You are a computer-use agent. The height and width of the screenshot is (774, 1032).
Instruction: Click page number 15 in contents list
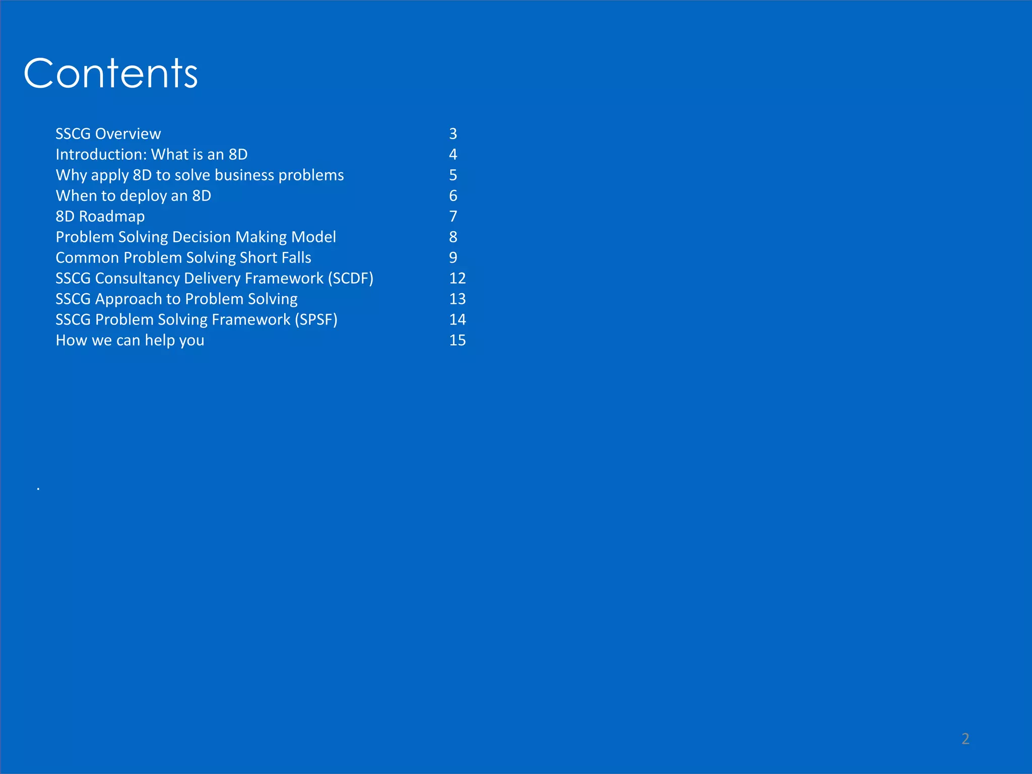[x=457, y=340]
